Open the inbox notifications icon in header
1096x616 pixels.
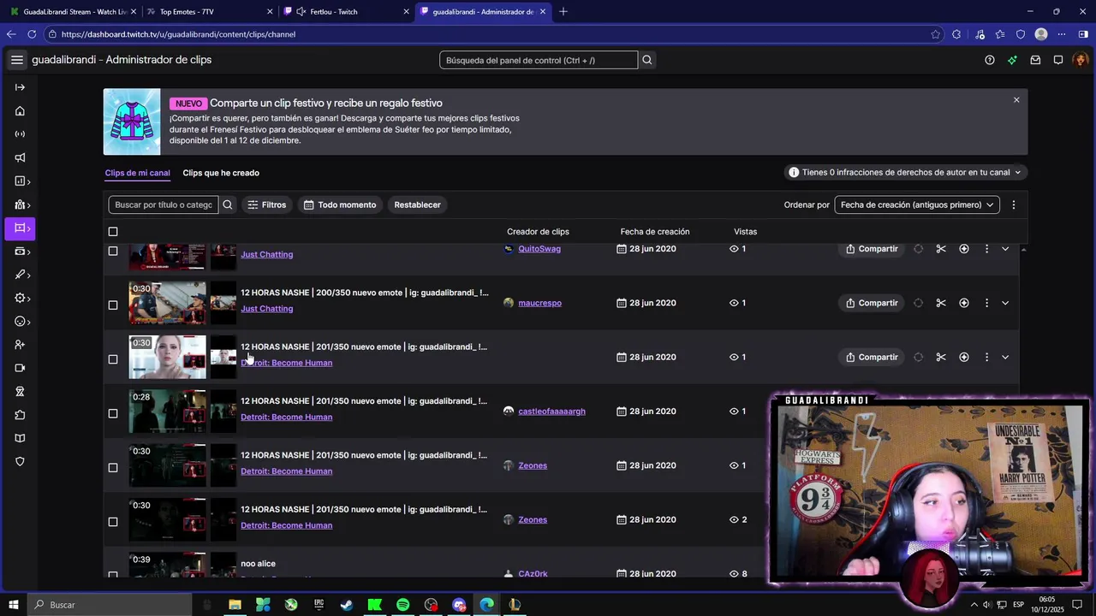pyautogui.click(x=1035, y=60)
